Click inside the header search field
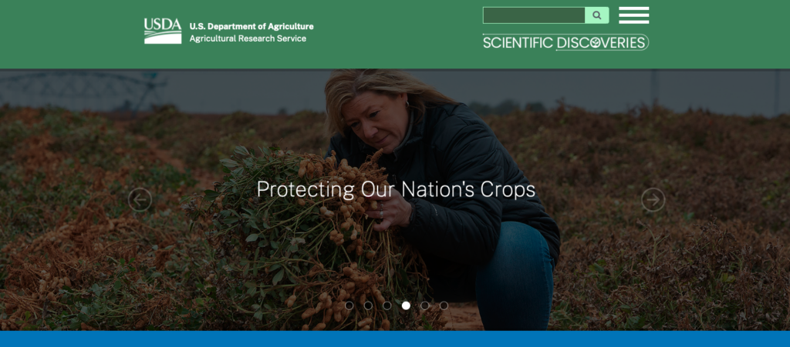This screenshot has width=790, height=347. coord(534,15)
